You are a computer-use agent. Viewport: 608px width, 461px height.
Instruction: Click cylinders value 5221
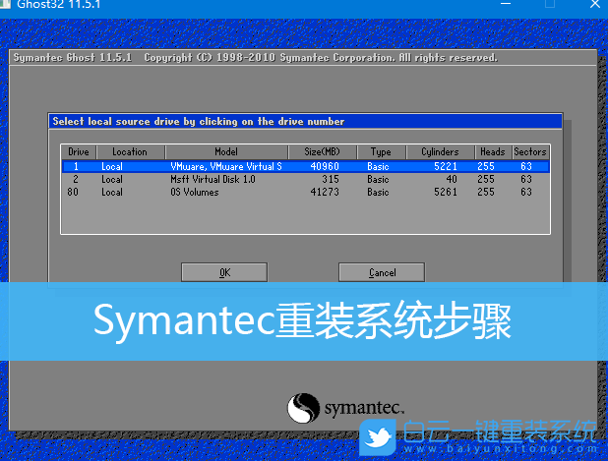(446, 166)
